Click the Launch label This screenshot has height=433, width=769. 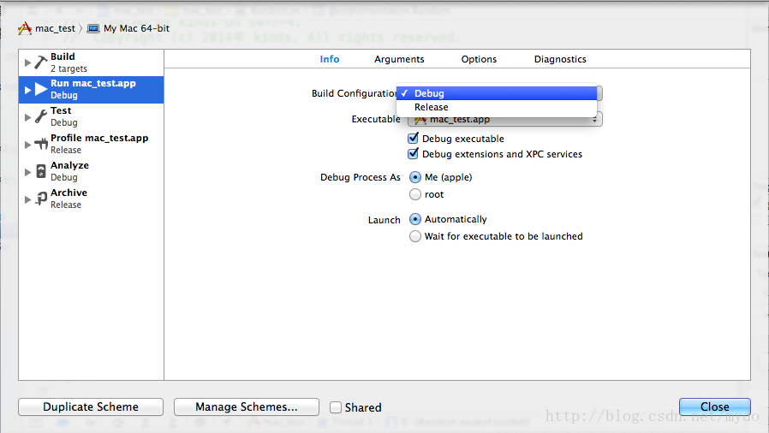384,220
